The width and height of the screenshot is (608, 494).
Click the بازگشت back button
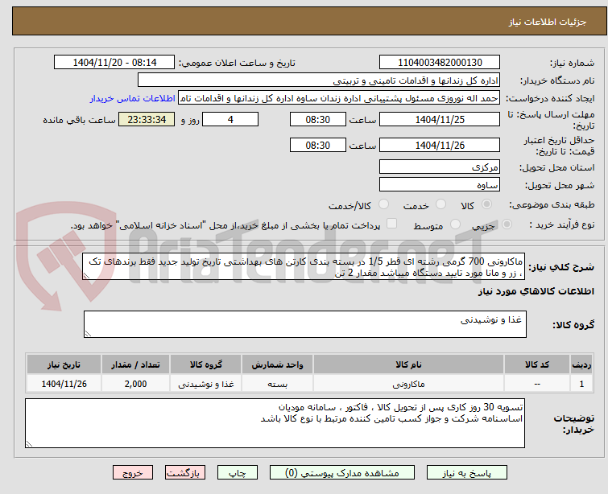(185, 473)
